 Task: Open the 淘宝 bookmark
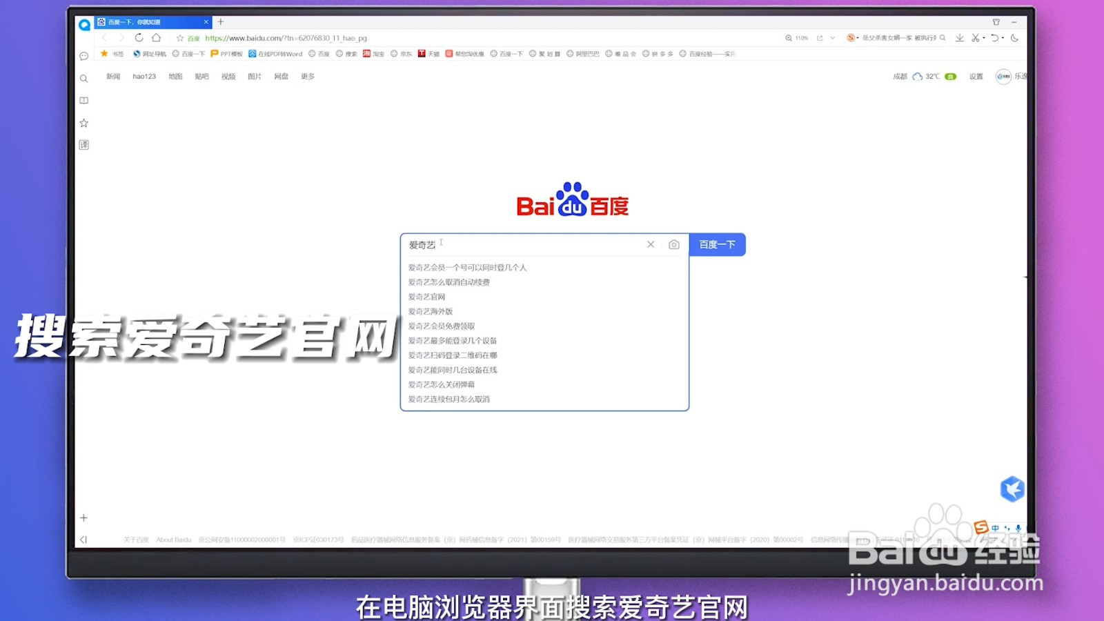pos(373,54)
